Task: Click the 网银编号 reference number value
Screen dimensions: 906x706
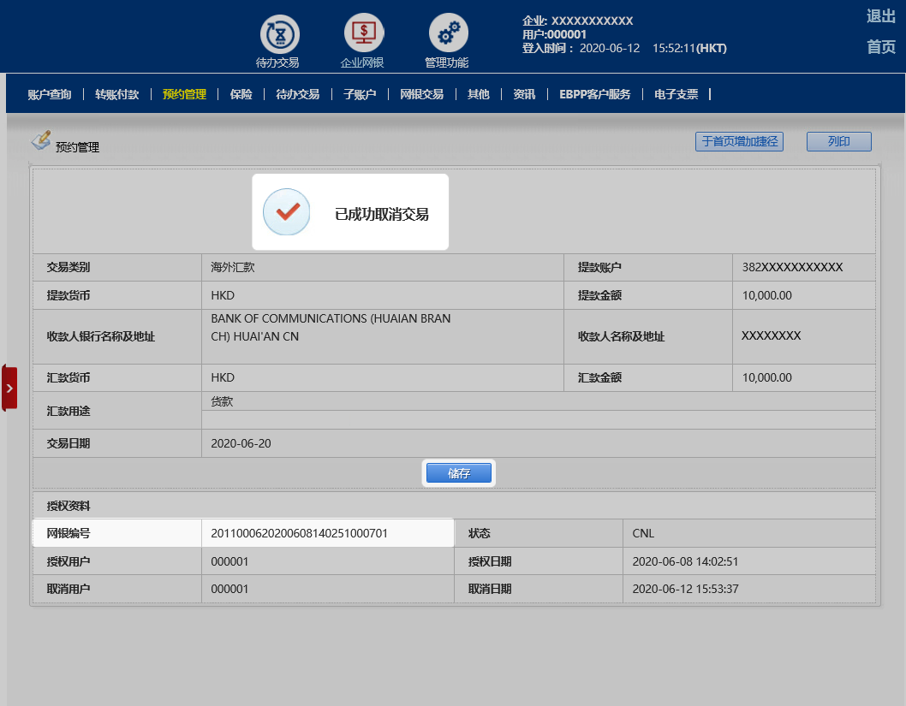Action: coord(299,533)
